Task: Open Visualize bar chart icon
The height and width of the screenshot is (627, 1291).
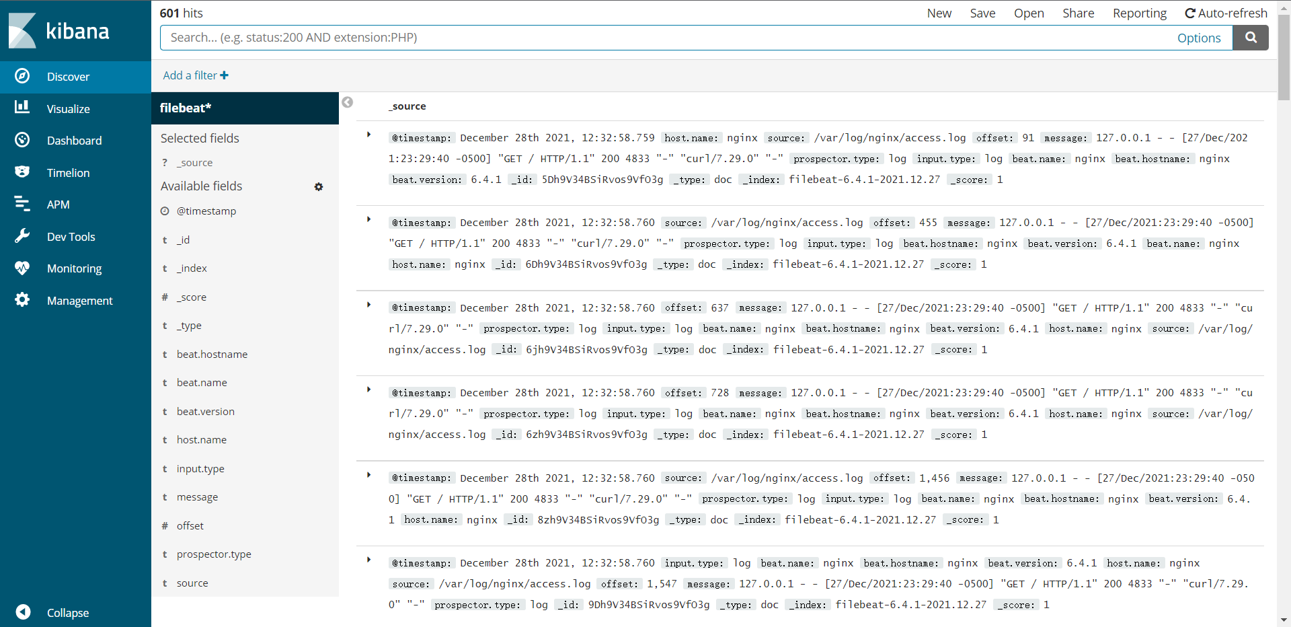Action: (x=22, y=108)
